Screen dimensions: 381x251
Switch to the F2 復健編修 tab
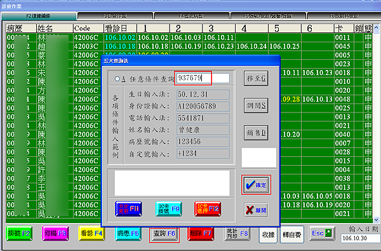pyautogui.click(x=39, y=16)
